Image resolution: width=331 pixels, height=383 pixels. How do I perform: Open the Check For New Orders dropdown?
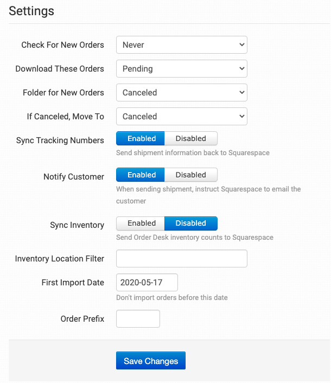tap(181, 45)
